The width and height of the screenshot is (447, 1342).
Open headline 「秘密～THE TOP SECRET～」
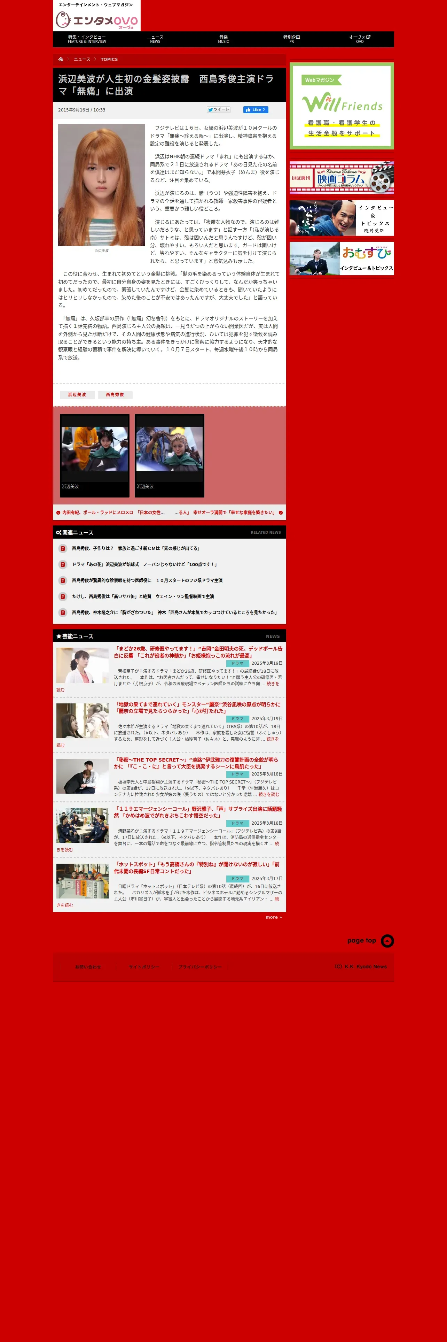click(x=196, y=763)
